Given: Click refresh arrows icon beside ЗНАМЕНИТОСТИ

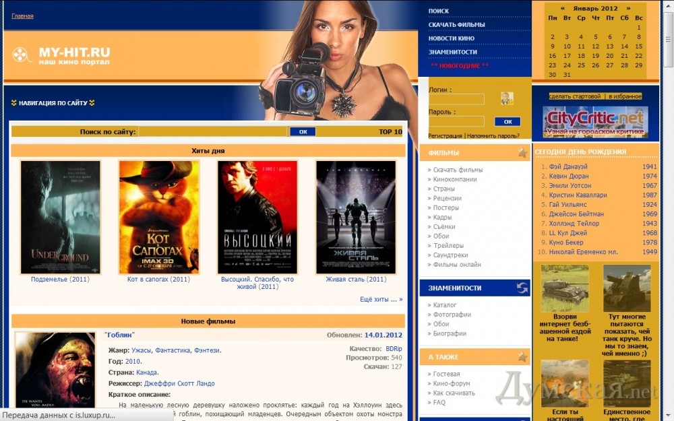Looking at the screenshot, I should [x=522, y=288].
